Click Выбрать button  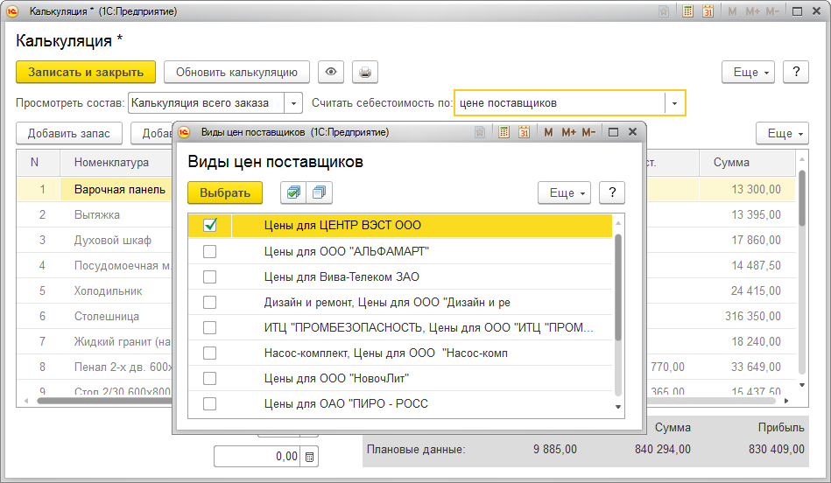pos(225,192)
